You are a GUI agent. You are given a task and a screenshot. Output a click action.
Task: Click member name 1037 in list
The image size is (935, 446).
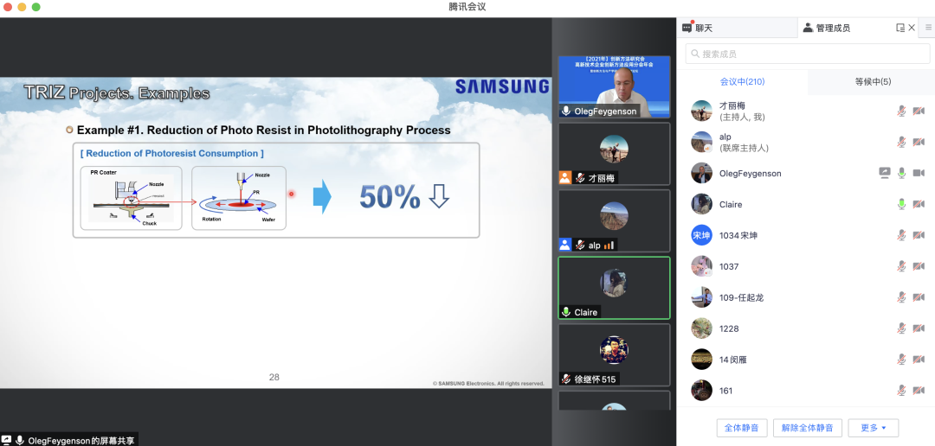[x=729, y=266]
